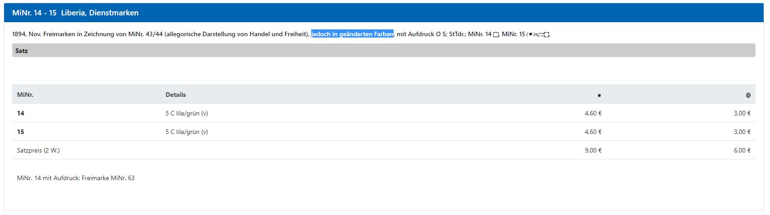Click the 6,00 € used set price
Image resolution: width=770 pixels, height=215 pixels.
point(742,150)
